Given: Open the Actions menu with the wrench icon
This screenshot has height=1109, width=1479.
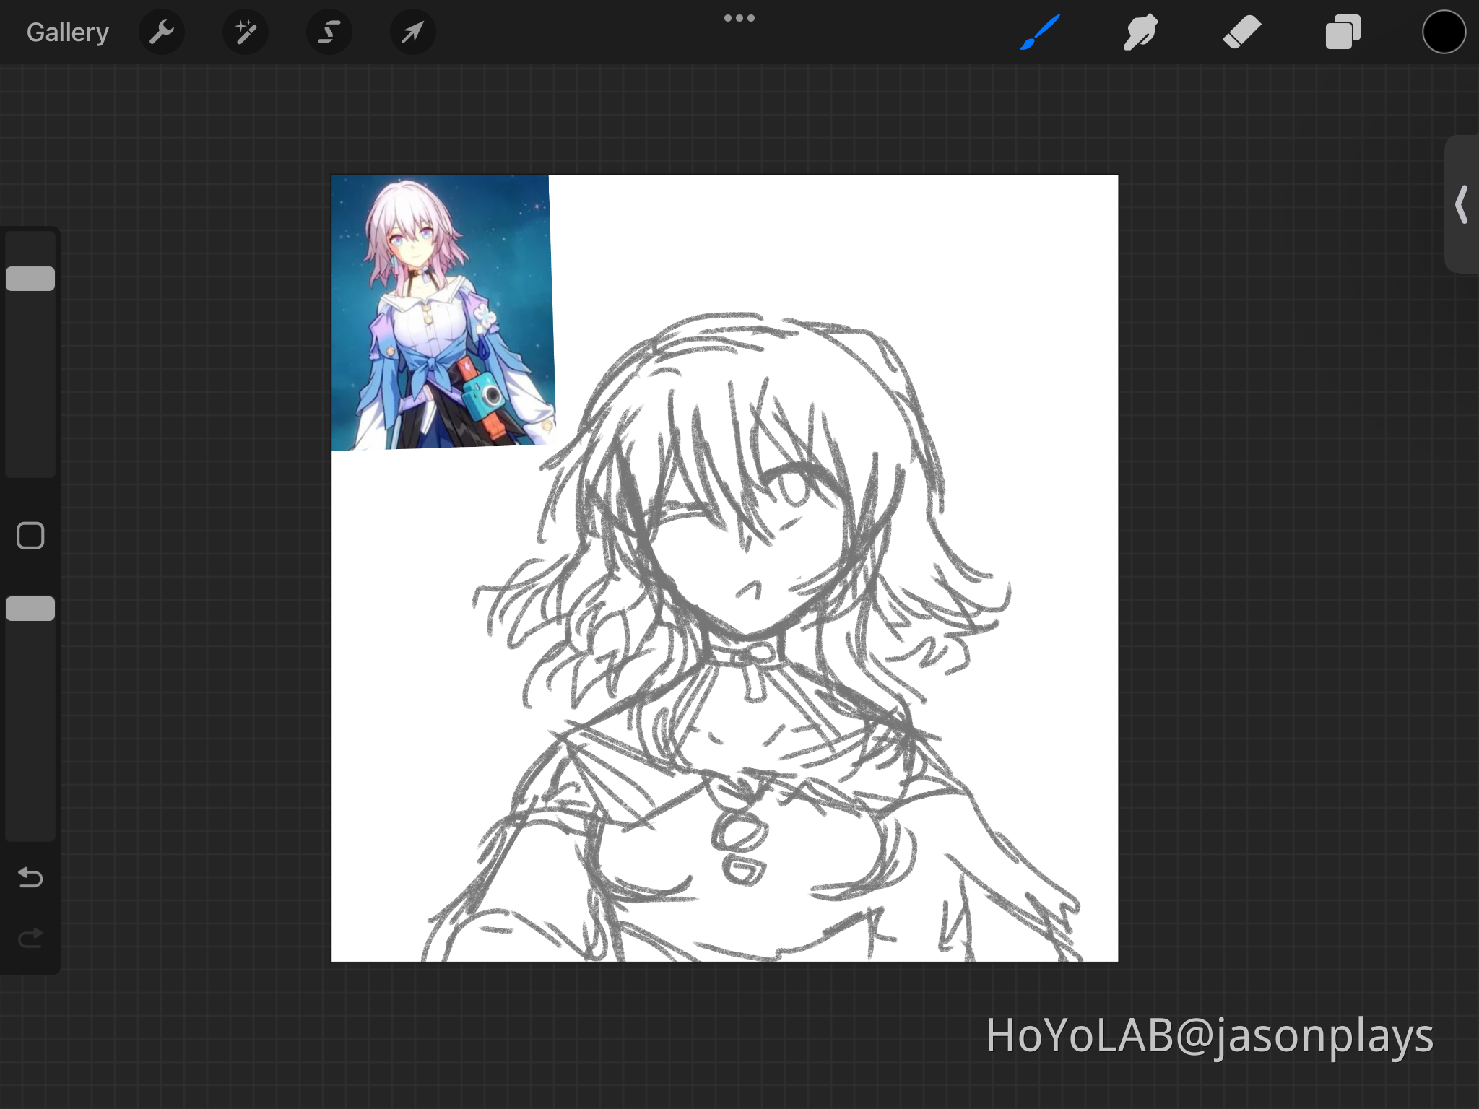Looking at the screenshot, I should coord(162,32).
